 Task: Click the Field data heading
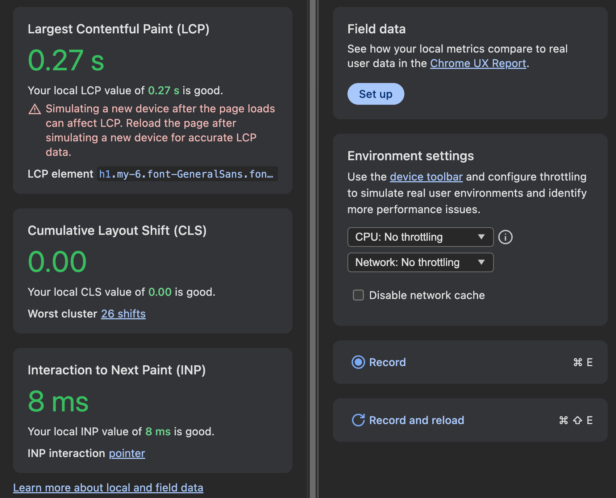pos(376,29)
